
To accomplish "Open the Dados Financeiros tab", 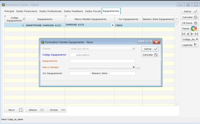I will pyautogui.click(x=27, y=11).
